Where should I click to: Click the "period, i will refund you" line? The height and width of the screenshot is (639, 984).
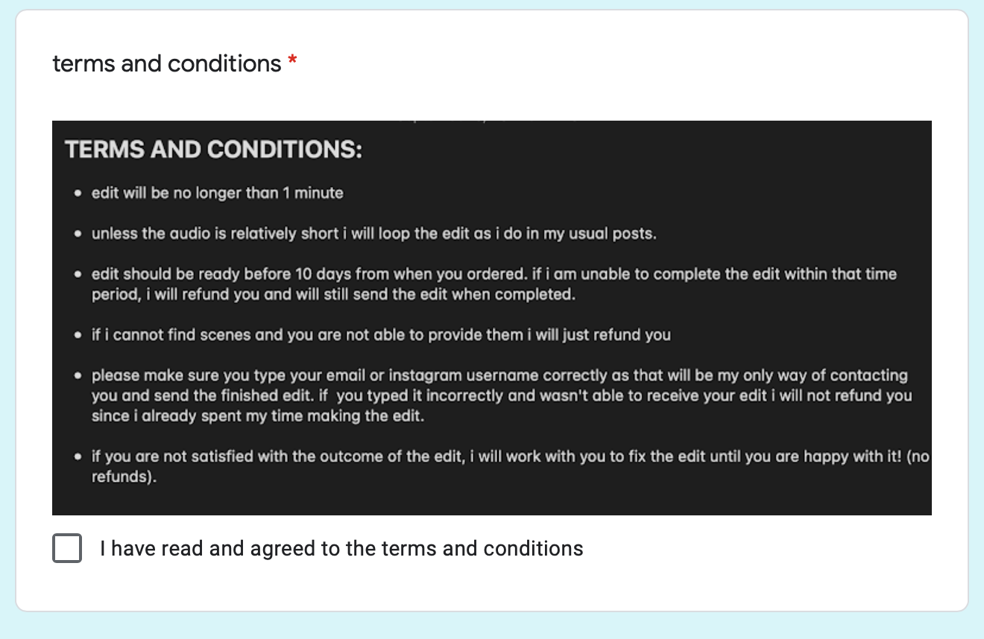click(x=333, y=294)
